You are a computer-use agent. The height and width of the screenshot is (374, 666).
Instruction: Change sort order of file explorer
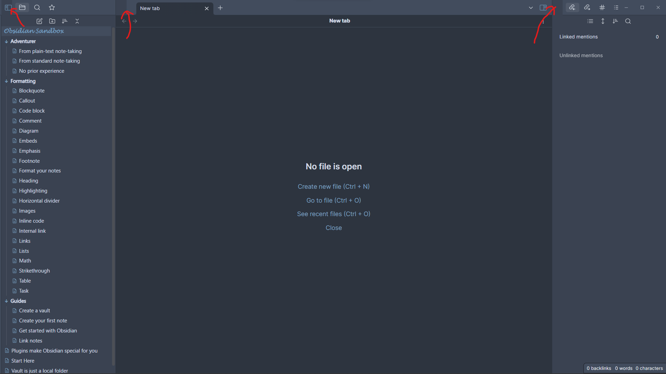[x=65, y=21]
